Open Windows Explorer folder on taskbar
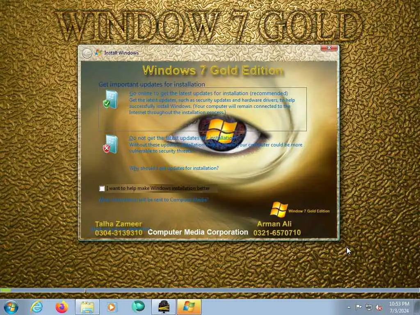This screenshot has width=420, height=315. [x=87, y=307]
